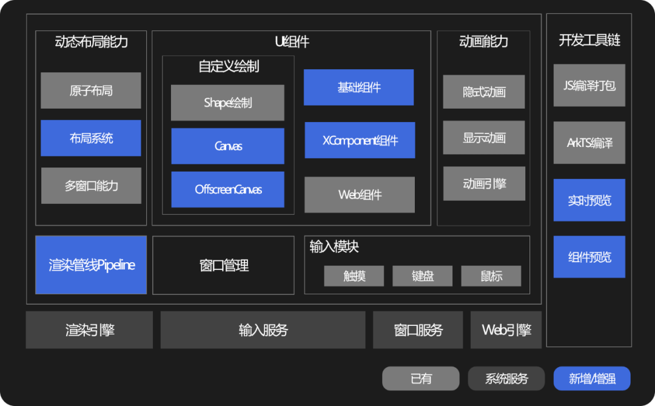Click the 动态布局能力 heading

[91, 42]
